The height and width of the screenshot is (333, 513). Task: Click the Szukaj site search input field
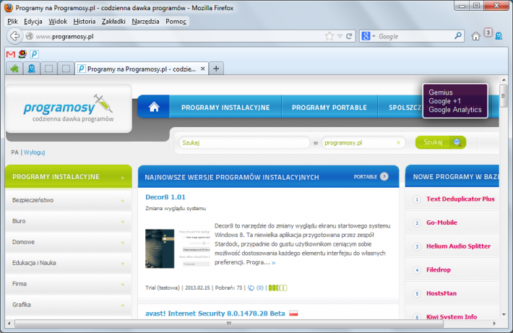[x=244, y=142]
